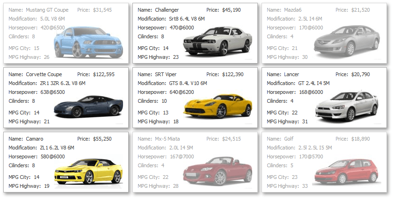393x199 pixels.
Task: Click the Golf MPG Highway value 33
Action: click(305, 186)
